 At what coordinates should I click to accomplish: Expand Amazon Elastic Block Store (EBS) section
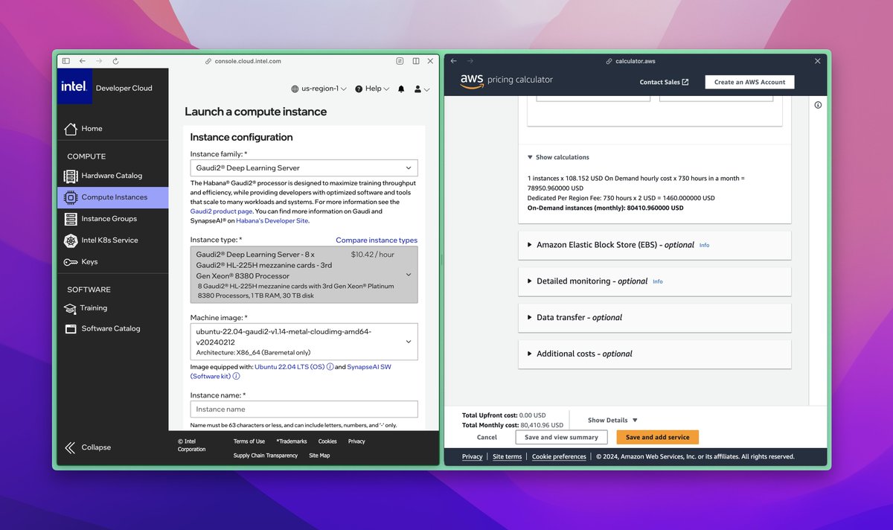[x=615, y=245]
